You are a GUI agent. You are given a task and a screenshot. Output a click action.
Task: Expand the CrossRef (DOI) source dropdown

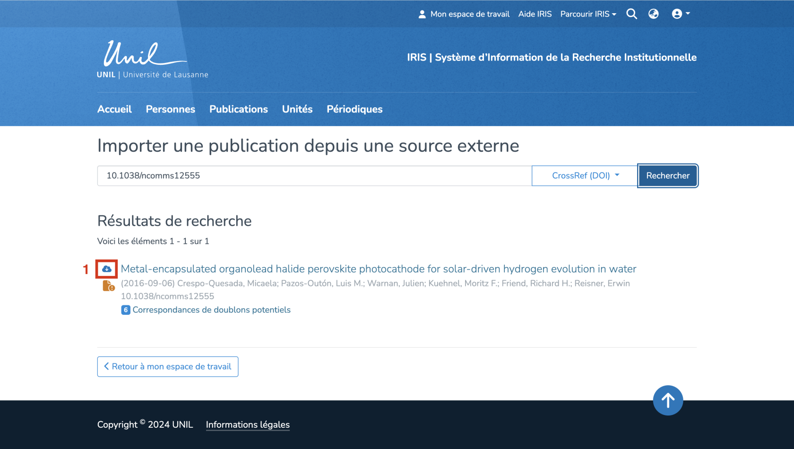(x=585, y=176)
